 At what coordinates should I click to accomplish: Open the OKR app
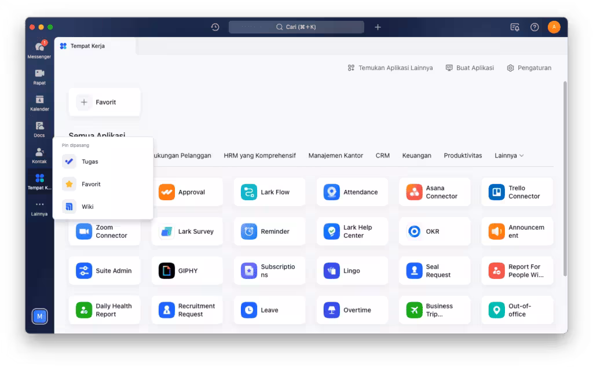(x=434, y=232)
